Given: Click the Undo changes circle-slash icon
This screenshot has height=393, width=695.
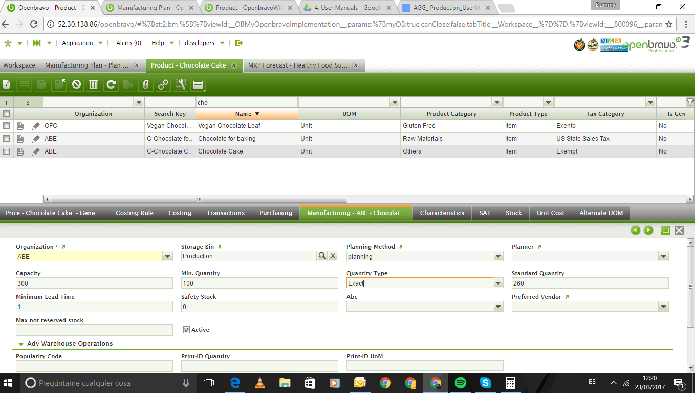Looking at the screenshot, I should pyautogui.click(x=76, y=84).
